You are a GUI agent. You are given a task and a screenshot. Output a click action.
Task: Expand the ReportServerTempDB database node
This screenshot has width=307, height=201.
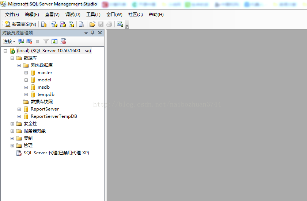pyautogui.click(x=19, y=117)
